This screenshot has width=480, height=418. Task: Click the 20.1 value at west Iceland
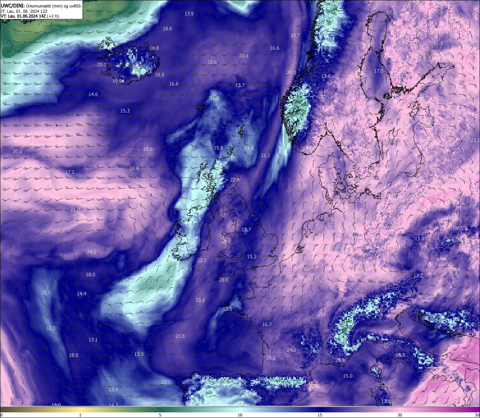tap(102, 65)
